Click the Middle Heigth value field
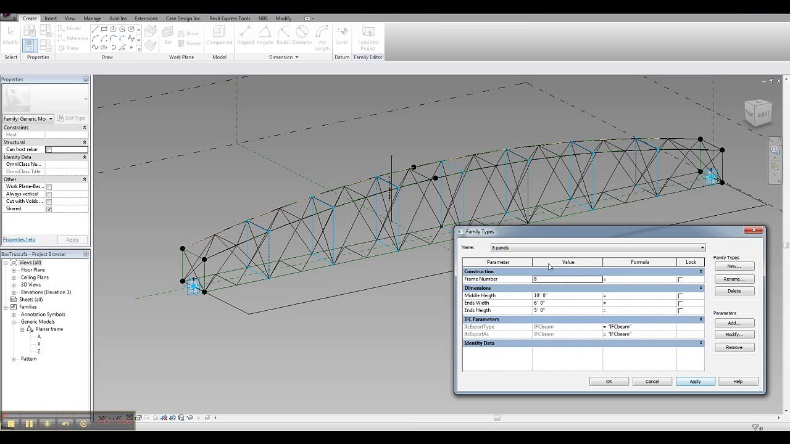This screenshot has height=444, width=790. click(567, 295)
